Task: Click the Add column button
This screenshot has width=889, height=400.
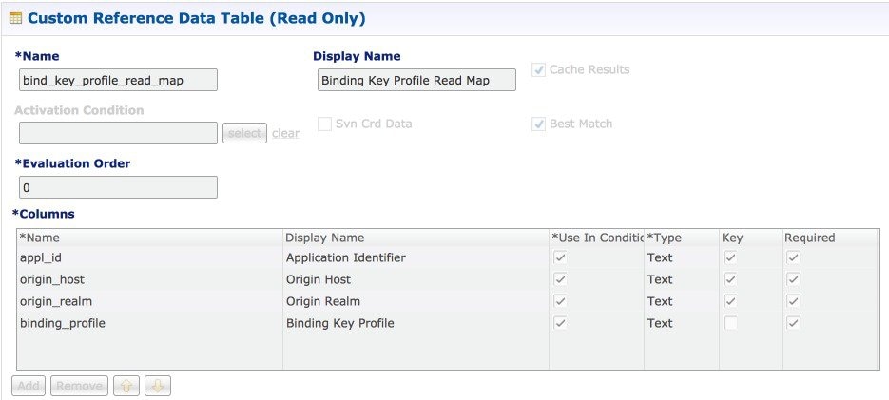Action: [x=29, y=386]
